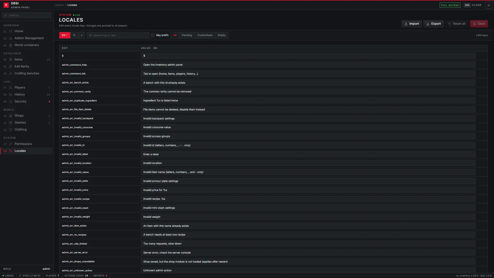Click the Import button
The width and height of the screenshot is (494, 278).
(412, 24)
